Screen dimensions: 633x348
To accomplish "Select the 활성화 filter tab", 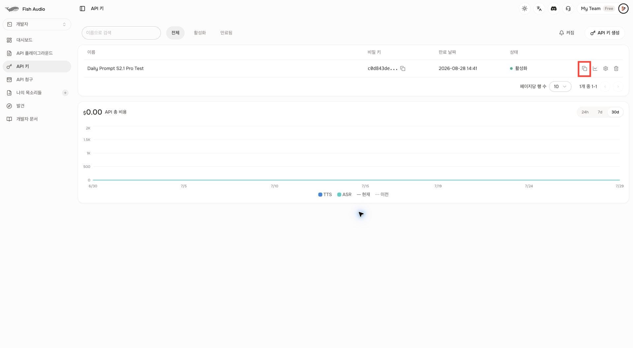I will 200,33.
